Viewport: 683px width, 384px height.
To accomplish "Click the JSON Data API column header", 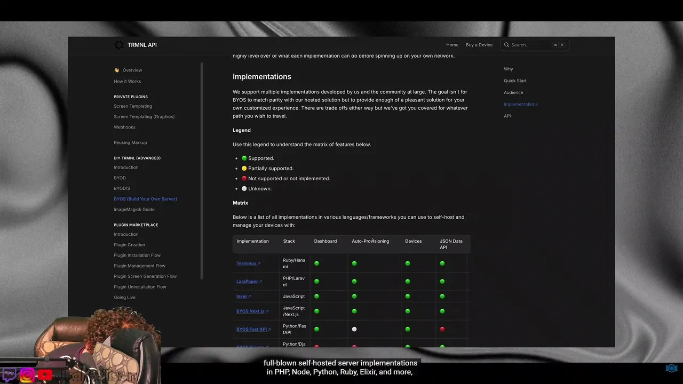I will tap(451, 244).
